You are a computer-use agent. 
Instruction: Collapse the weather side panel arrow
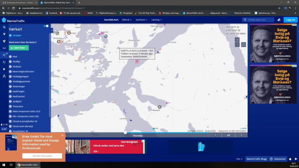pyautogui.click(x=52, y=30)
